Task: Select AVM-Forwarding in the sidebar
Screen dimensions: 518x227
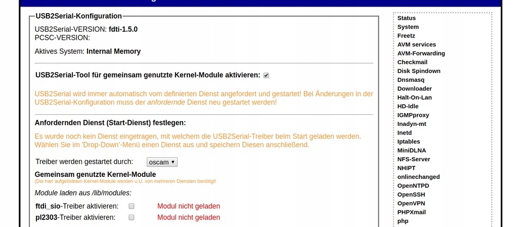Action: coord(421,54)
